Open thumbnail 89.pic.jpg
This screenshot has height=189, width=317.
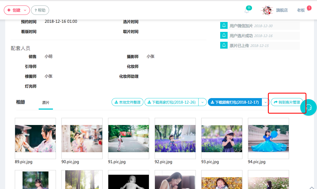point(35,138)
